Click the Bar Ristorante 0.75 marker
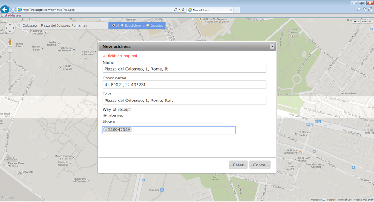 (15, 173)
